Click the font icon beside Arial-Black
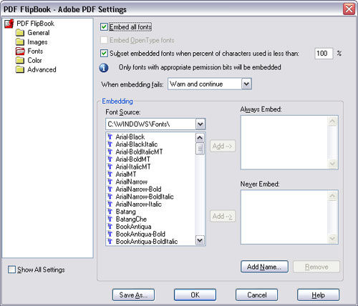The height and width of the screenshot is (306, 358). click(110, 137)
